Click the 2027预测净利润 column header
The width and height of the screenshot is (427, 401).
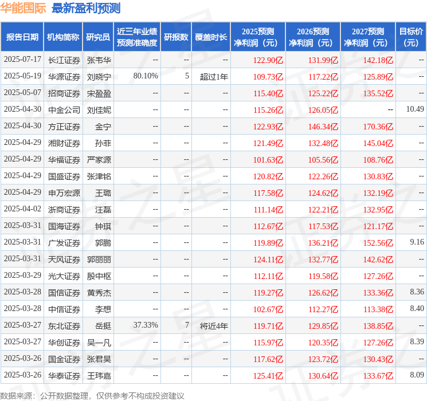(x=367, y=37)
